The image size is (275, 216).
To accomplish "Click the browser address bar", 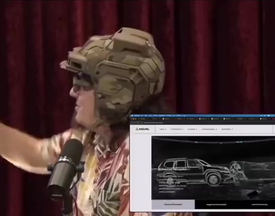I will [x=208, y=122].
